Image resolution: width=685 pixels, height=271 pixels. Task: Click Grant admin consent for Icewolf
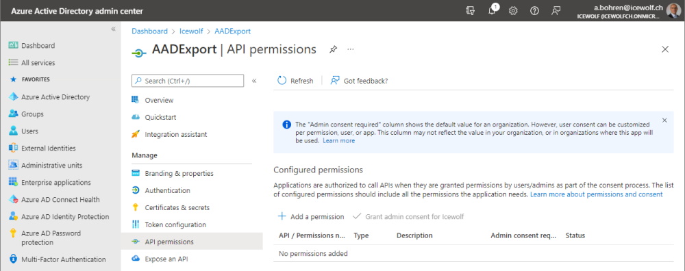coord(408,216)
